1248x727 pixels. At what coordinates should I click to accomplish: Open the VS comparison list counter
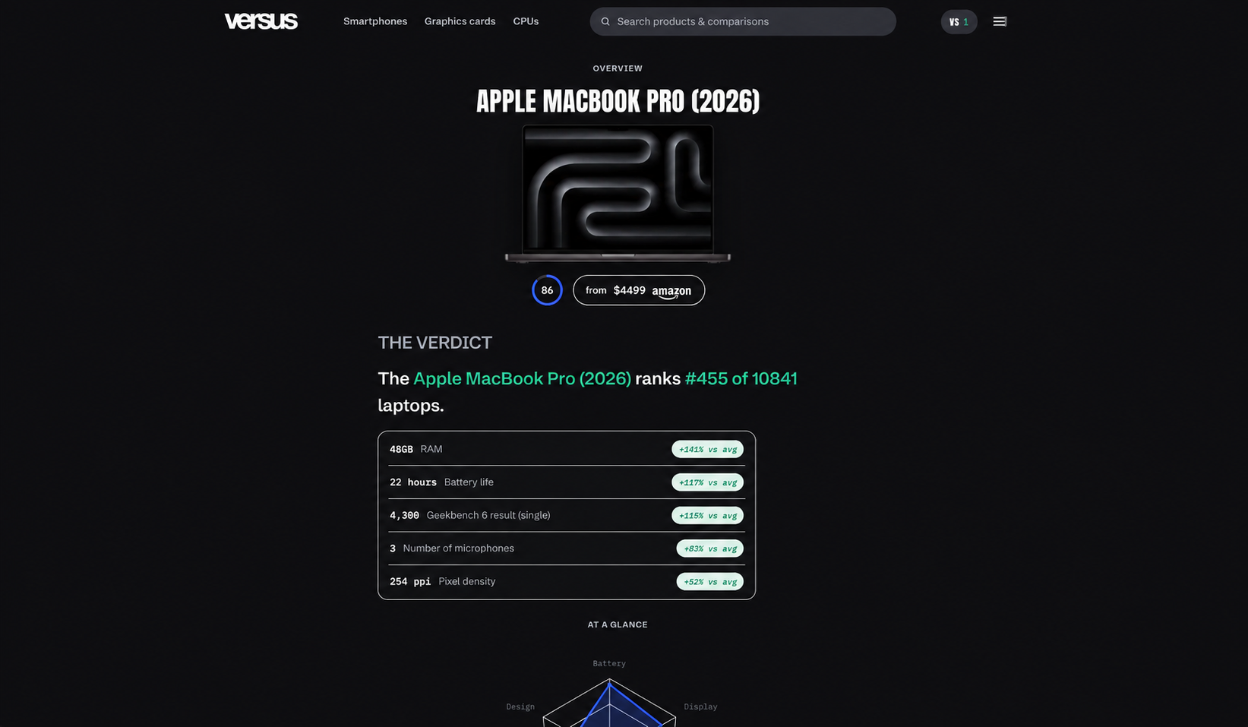[959, 21]
